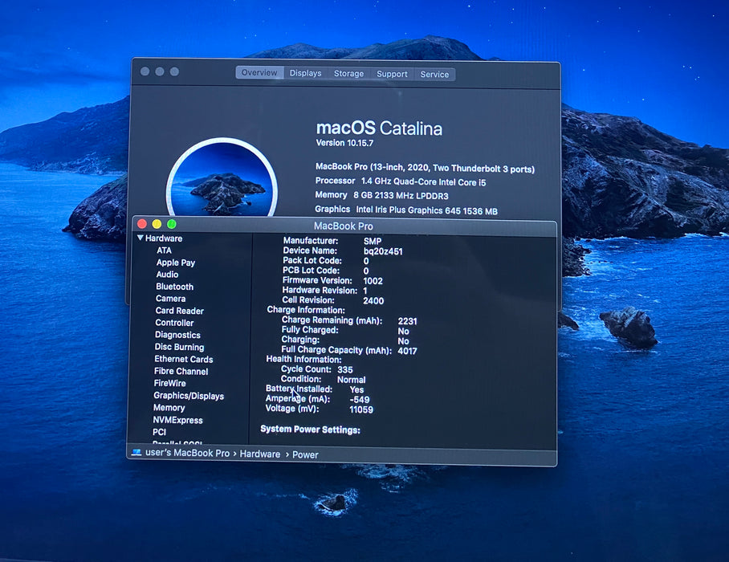Open Camera hardware info
Viewport: 729px width, 562px height.
coord(170,299)
